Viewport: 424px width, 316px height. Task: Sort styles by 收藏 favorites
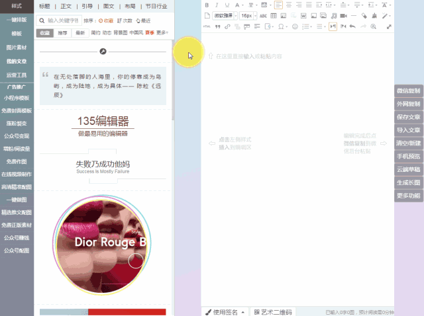click(106, 20)
